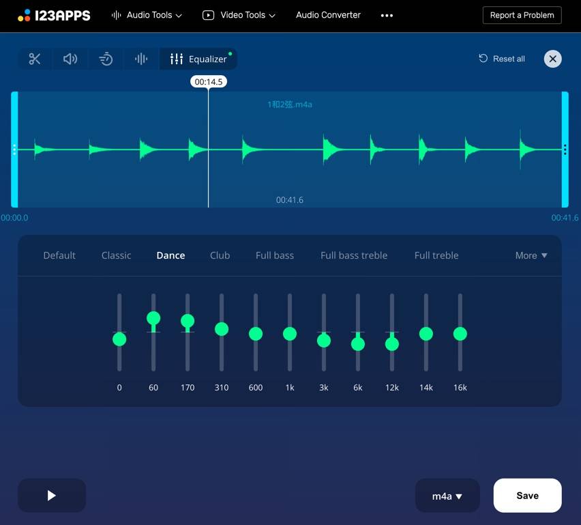This screenshot has width=581, height=525.
Task: Select the Default equalizer preset
Action: [x=59, y=255]
